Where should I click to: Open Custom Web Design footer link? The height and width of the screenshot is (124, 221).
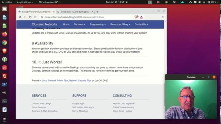point(41,104)
